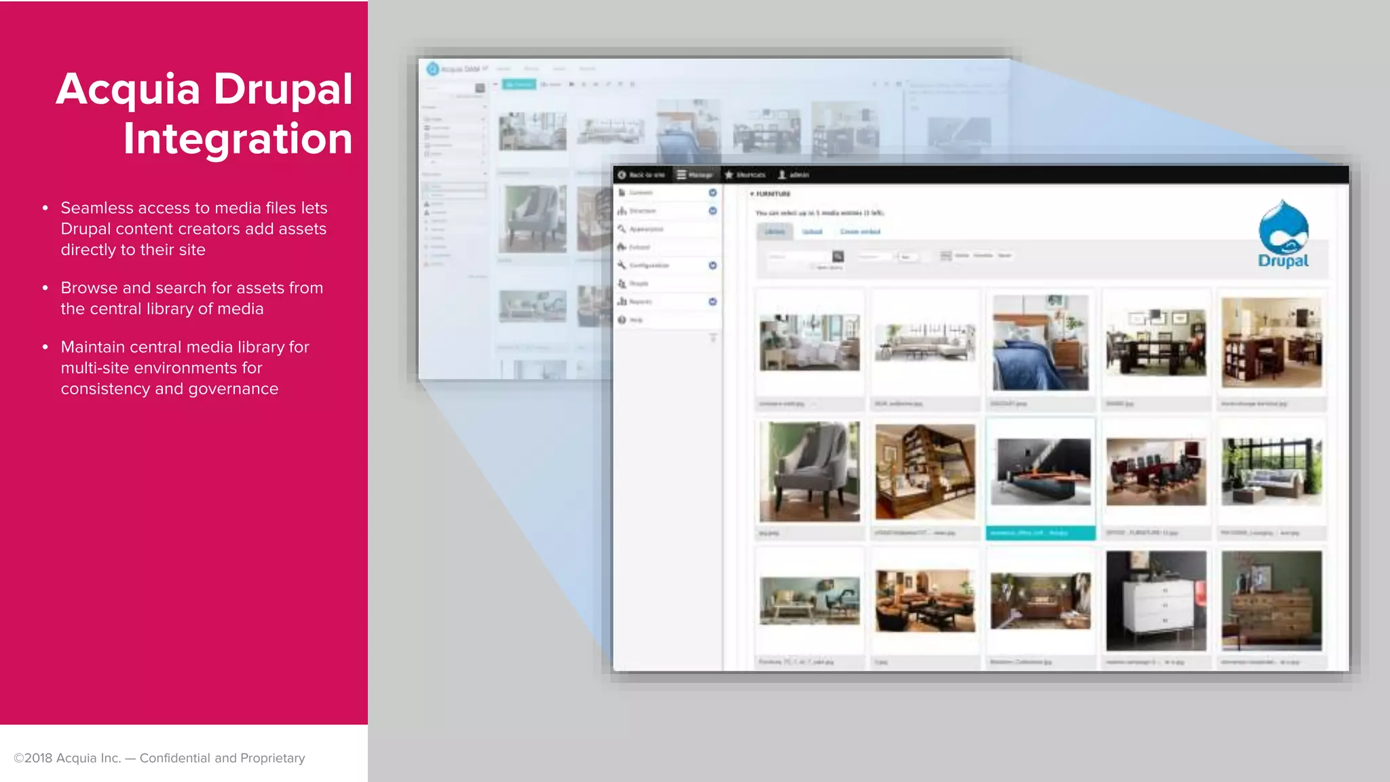Click the teal button in Acquia DAM toolbar
This screenshot has width=1390, height=782.
tap(519, 84)
